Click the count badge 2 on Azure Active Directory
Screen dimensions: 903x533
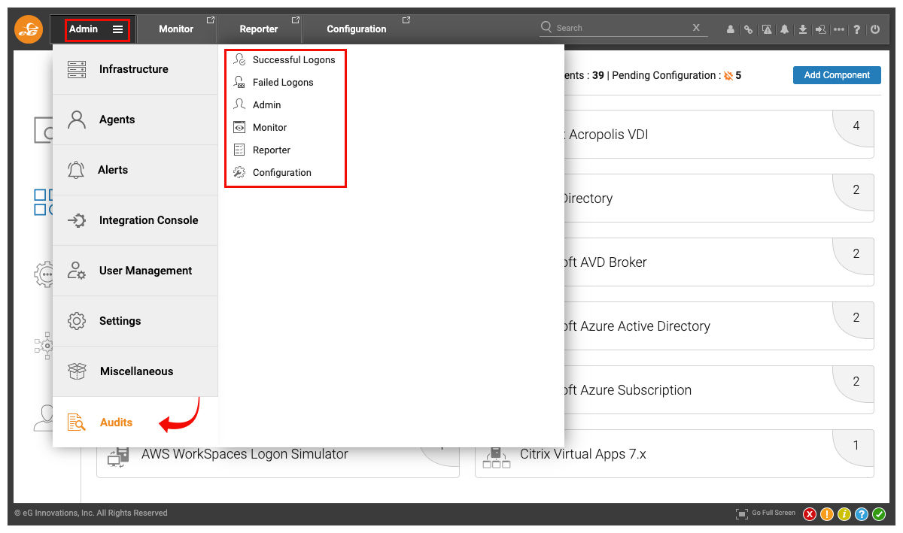click(x=856, y=318)
